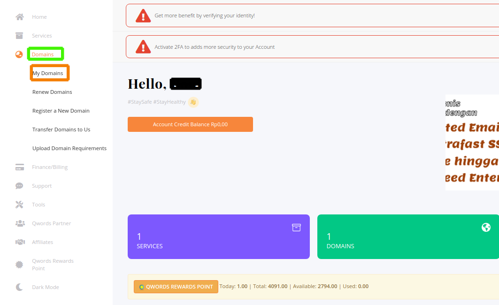Click the Tools wrench icon
Image resolution: width=499 pixels, height=305 pixels.
[19, 204]
